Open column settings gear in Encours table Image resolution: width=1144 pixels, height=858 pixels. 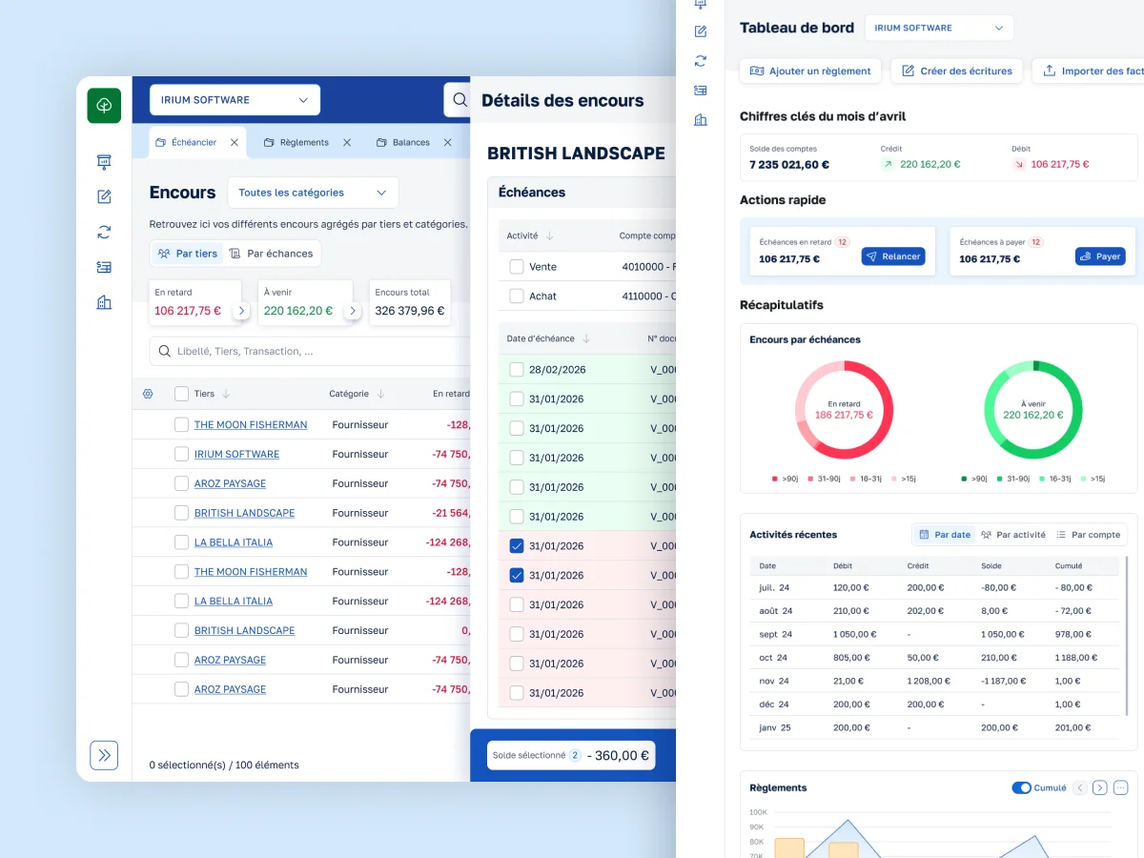point(148,394)
